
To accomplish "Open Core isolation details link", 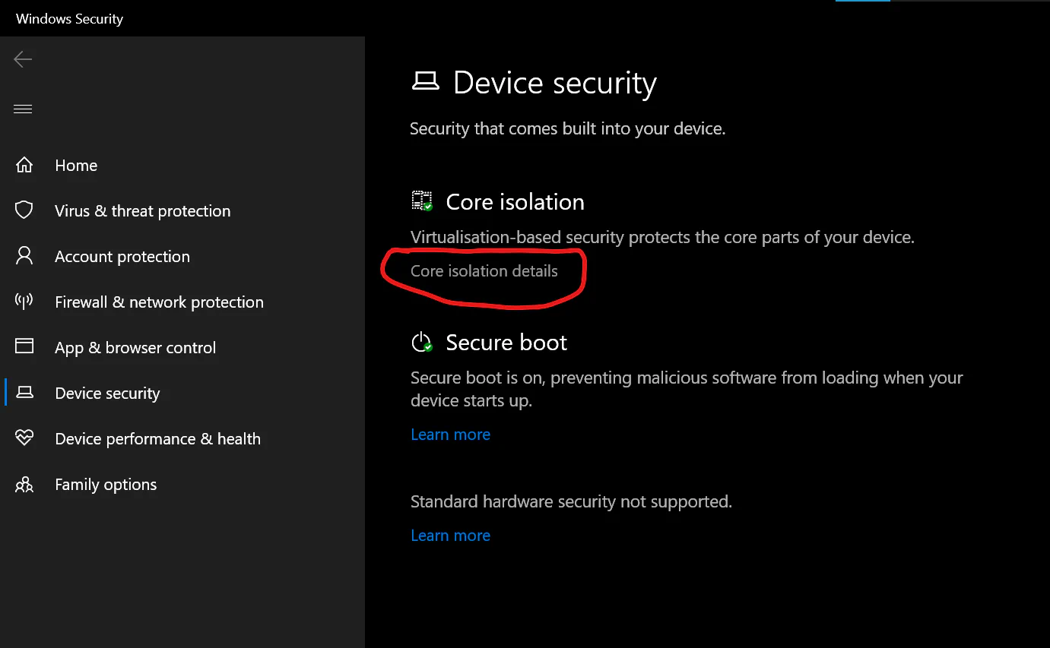I will pyautogui.click(x=484, y=271).
